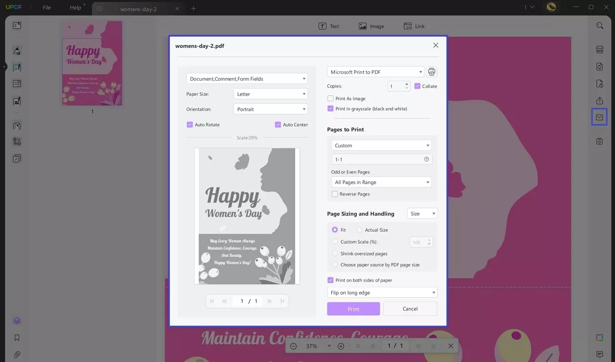The height and width of the screenshot is (362, 615).
Task: Cancel the print dialog
Action: click(410, 309)
